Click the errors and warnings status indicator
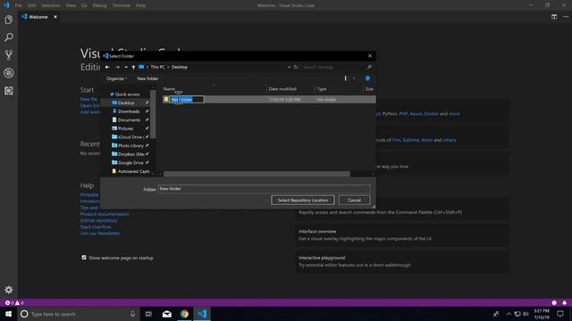This screenshot has width=572, height=321. (x=14, y=302)
